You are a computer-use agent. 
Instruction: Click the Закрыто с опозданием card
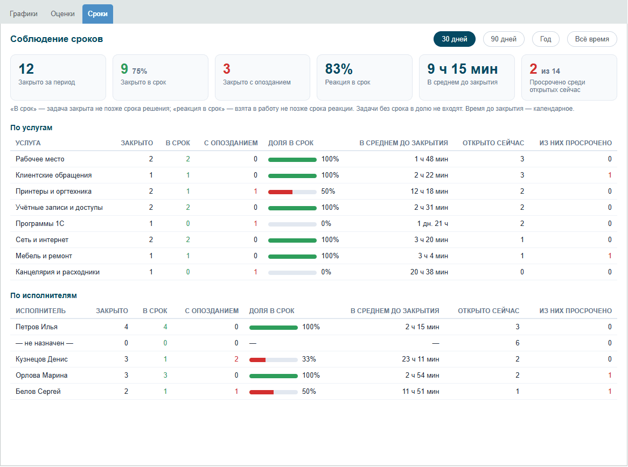262,77
